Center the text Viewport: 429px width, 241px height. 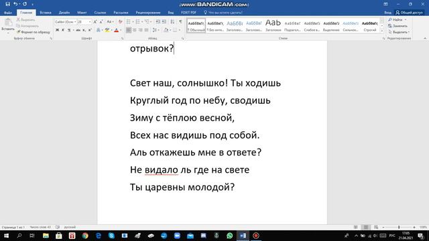tap(135, 30)
